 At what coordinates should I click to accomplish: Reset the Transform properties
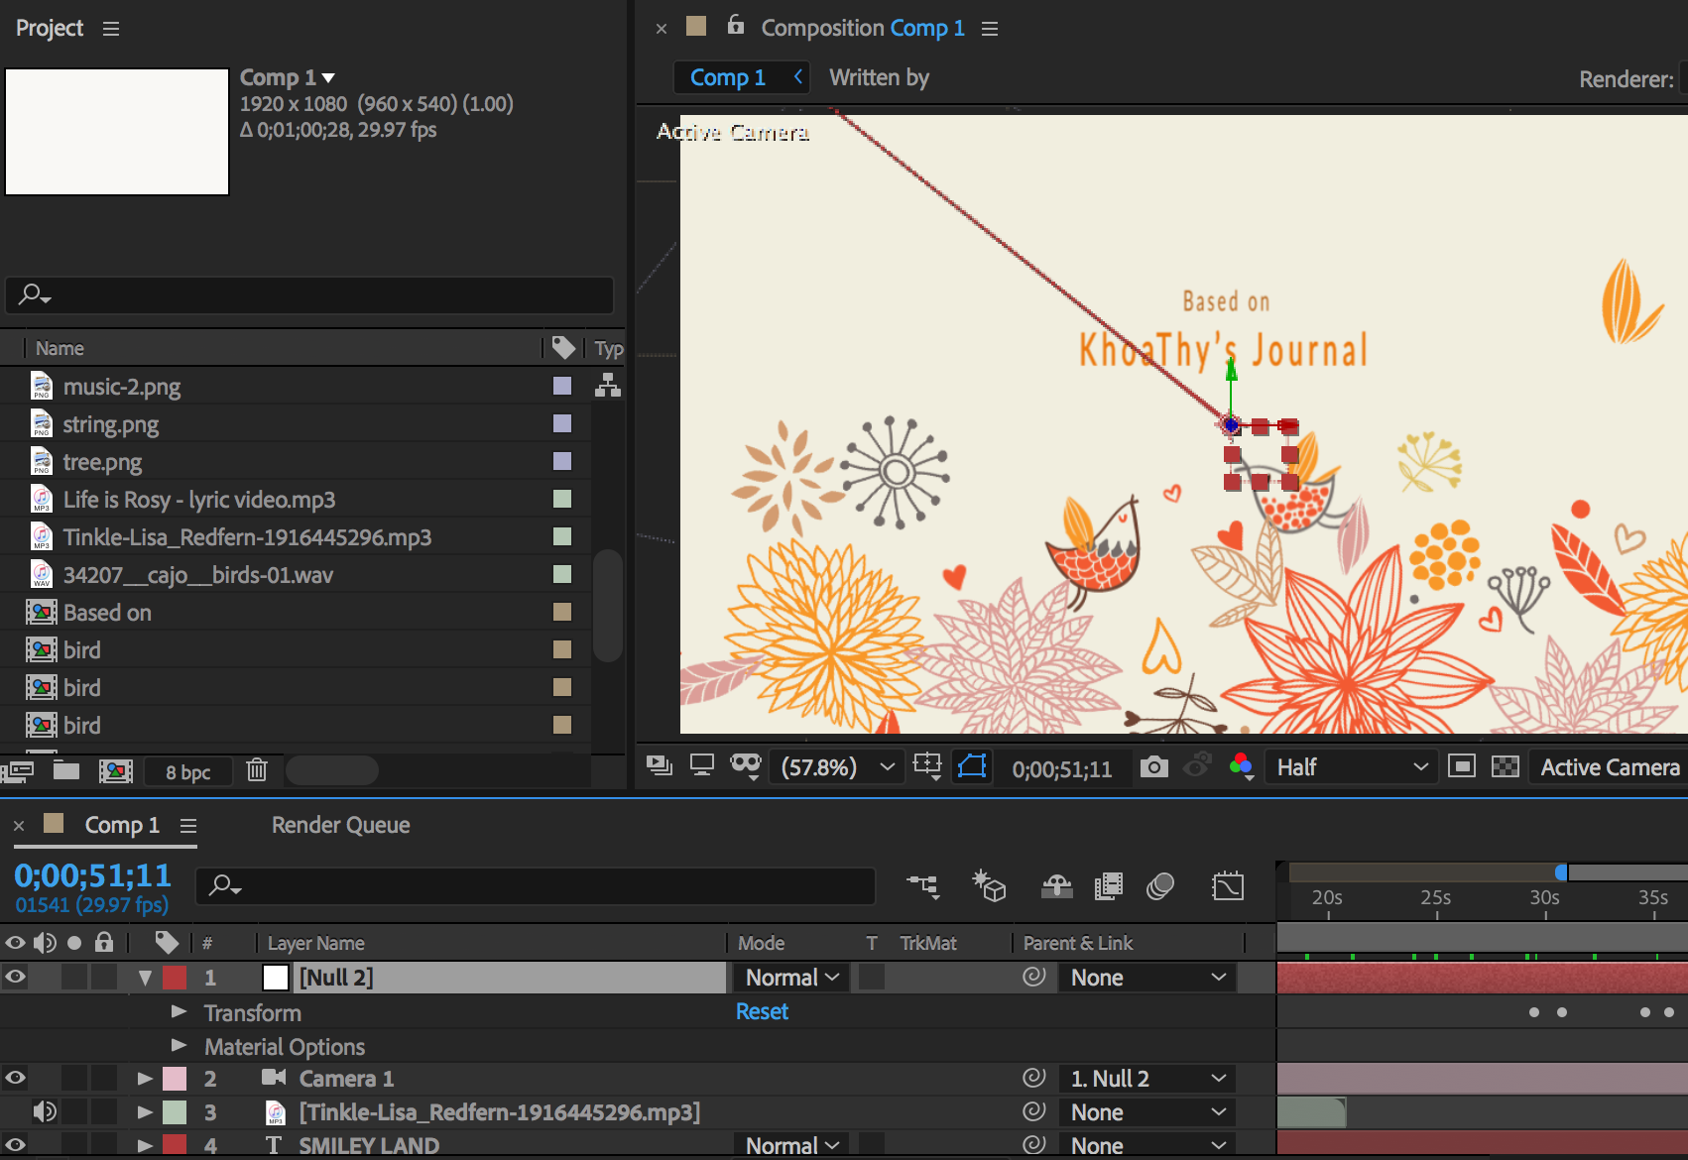click(762, 1011)
